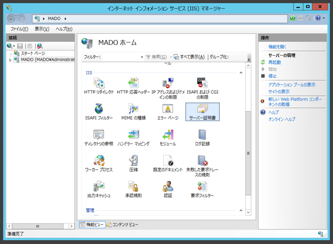Open the connect dropdown in 接続 toolbar

click(x=14, y=46)
